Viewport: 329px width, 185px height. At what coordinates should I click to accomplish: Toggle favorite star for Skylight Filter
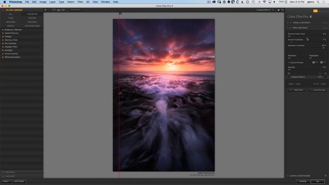(x=3, y=47)
